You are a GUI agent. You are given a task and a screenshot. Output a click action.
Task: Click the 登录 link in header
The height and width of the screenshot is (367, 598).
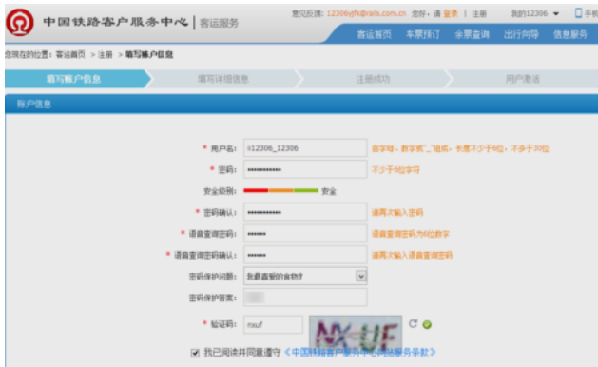[x=451, y=13]
